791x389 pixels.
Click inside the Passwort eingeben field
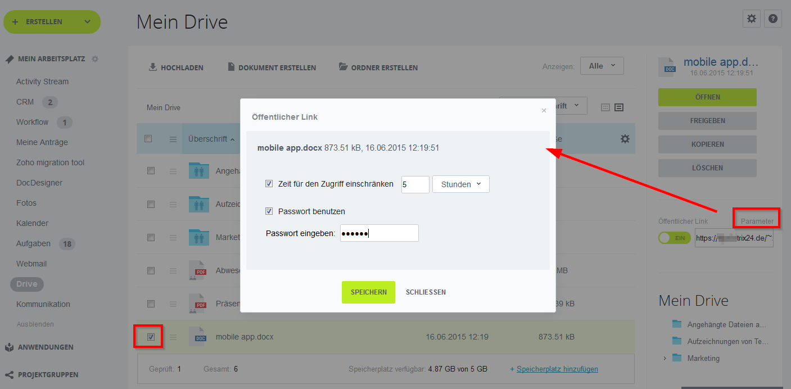point(379,233)
